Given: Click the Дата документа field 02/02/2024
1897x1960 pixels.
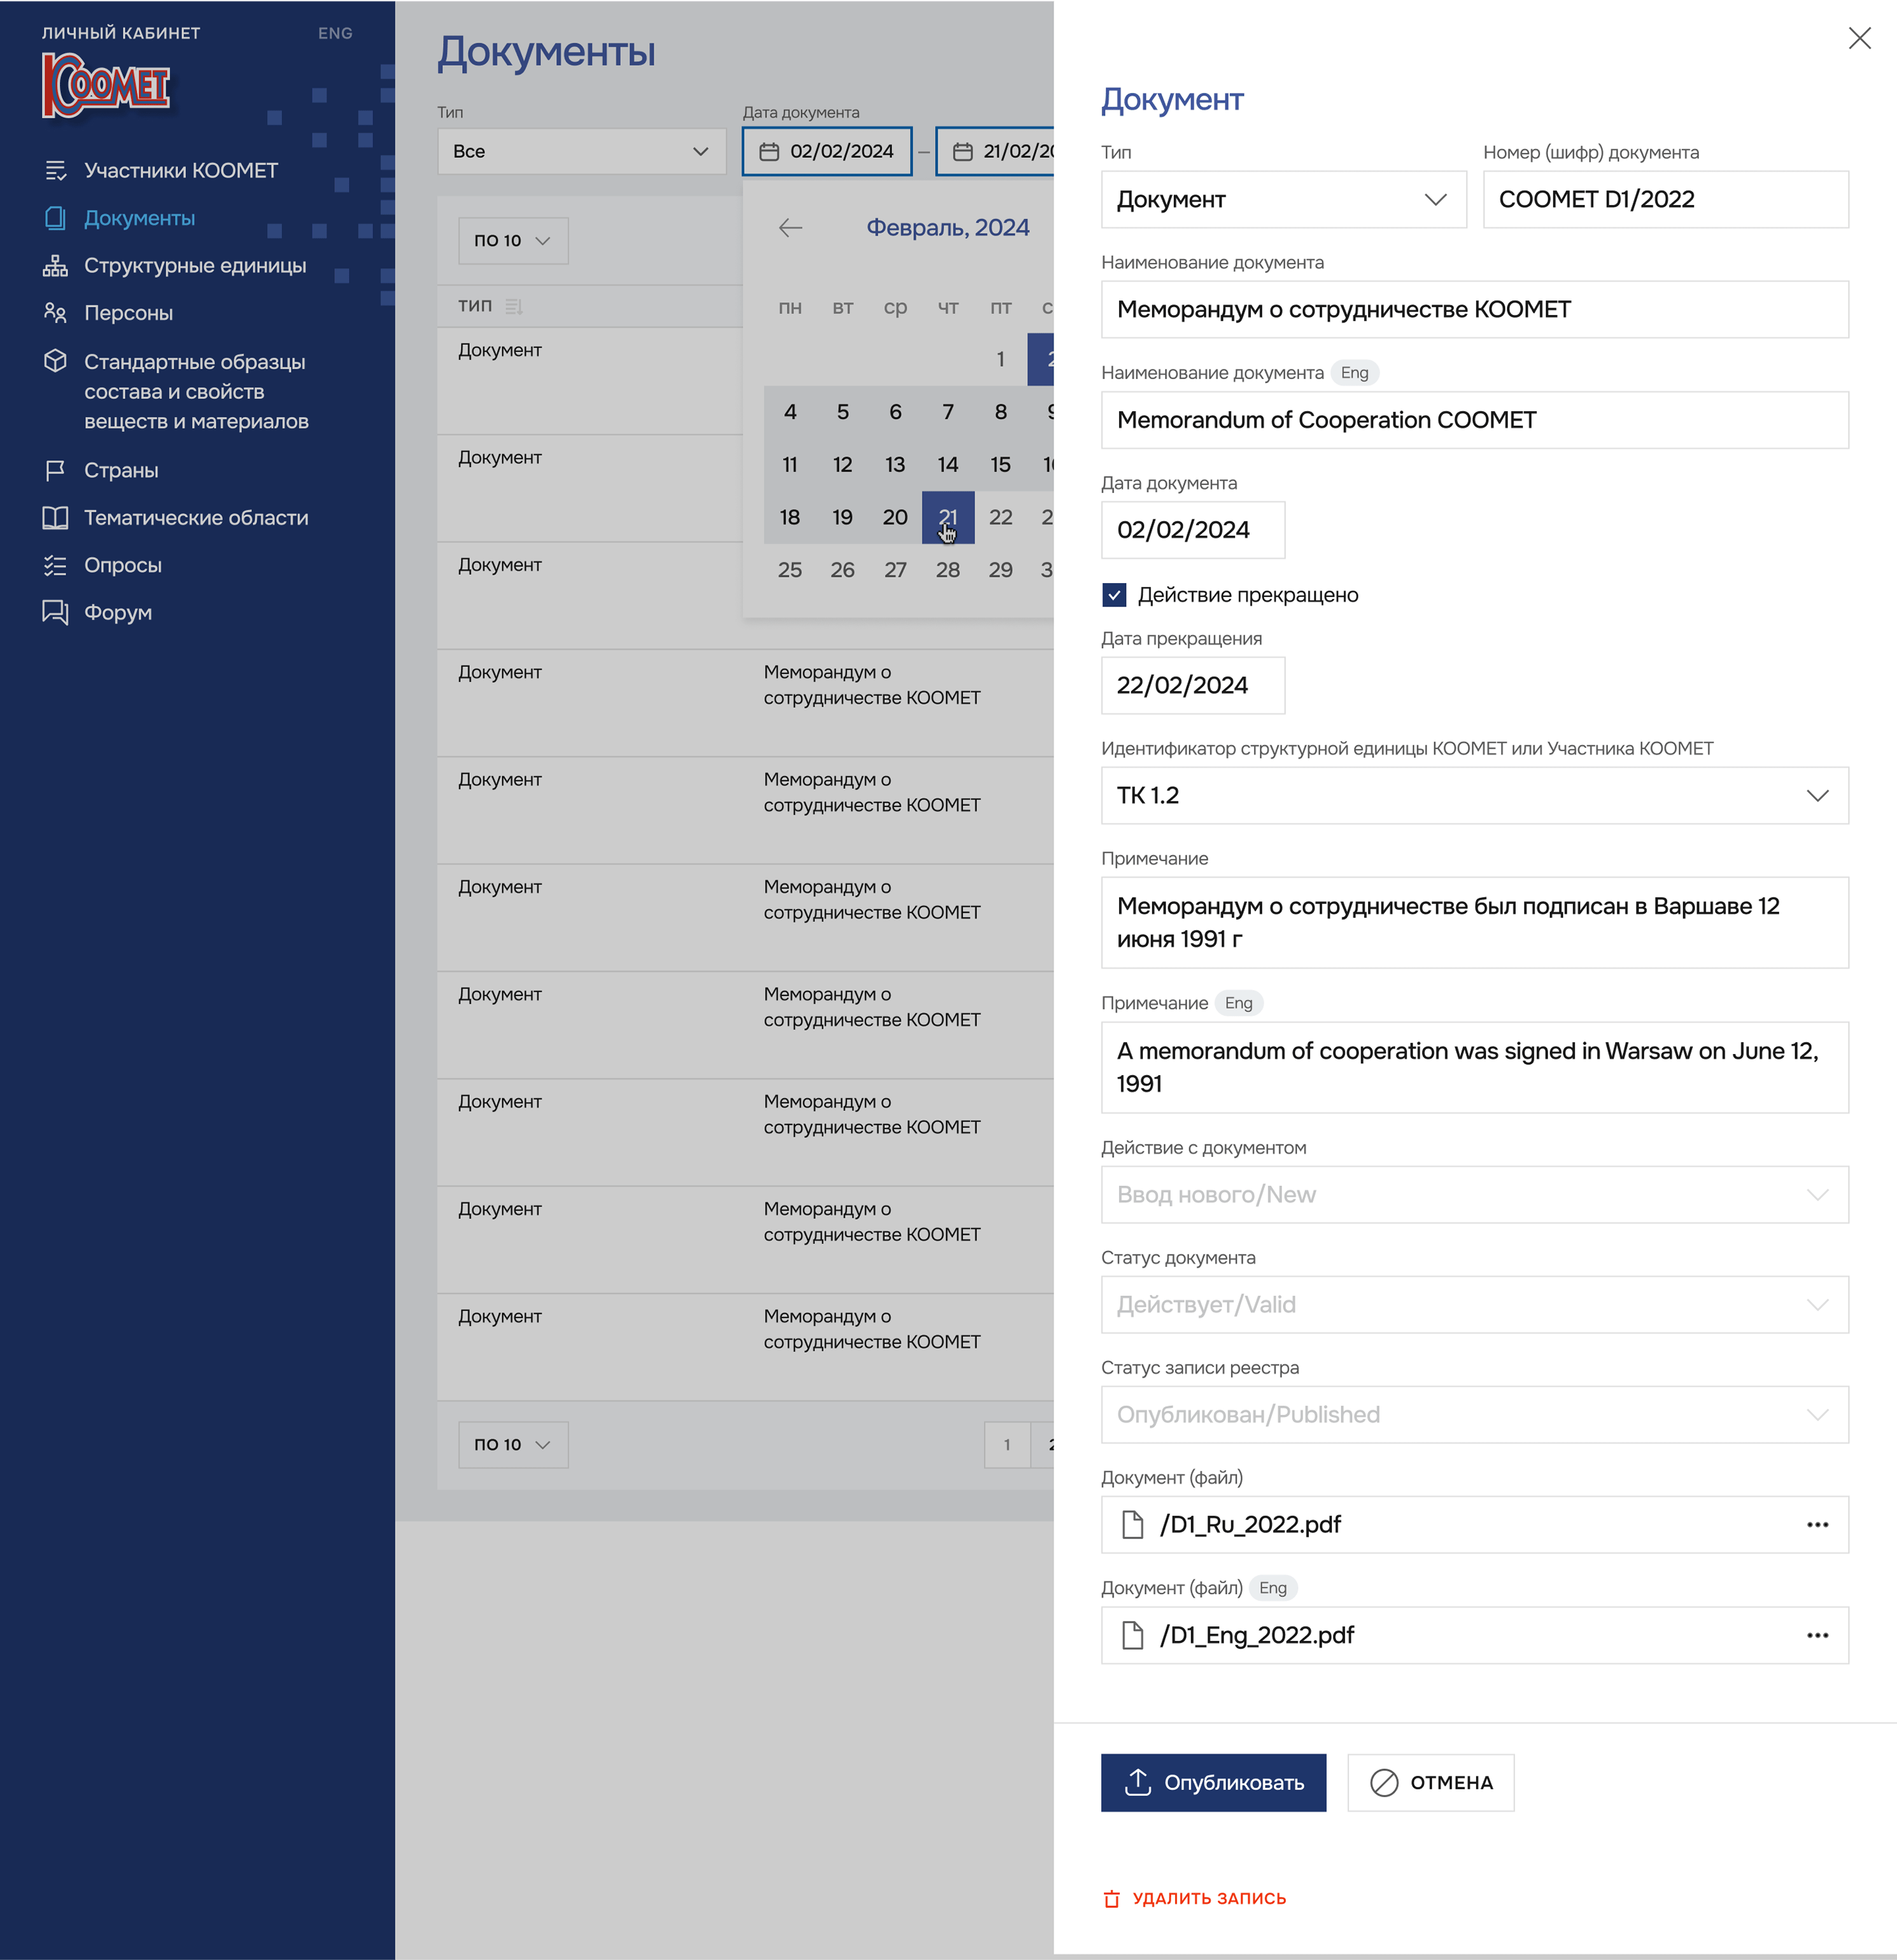Looking at the screenshot, I should pyautogui.click(x=1192, y=530).
